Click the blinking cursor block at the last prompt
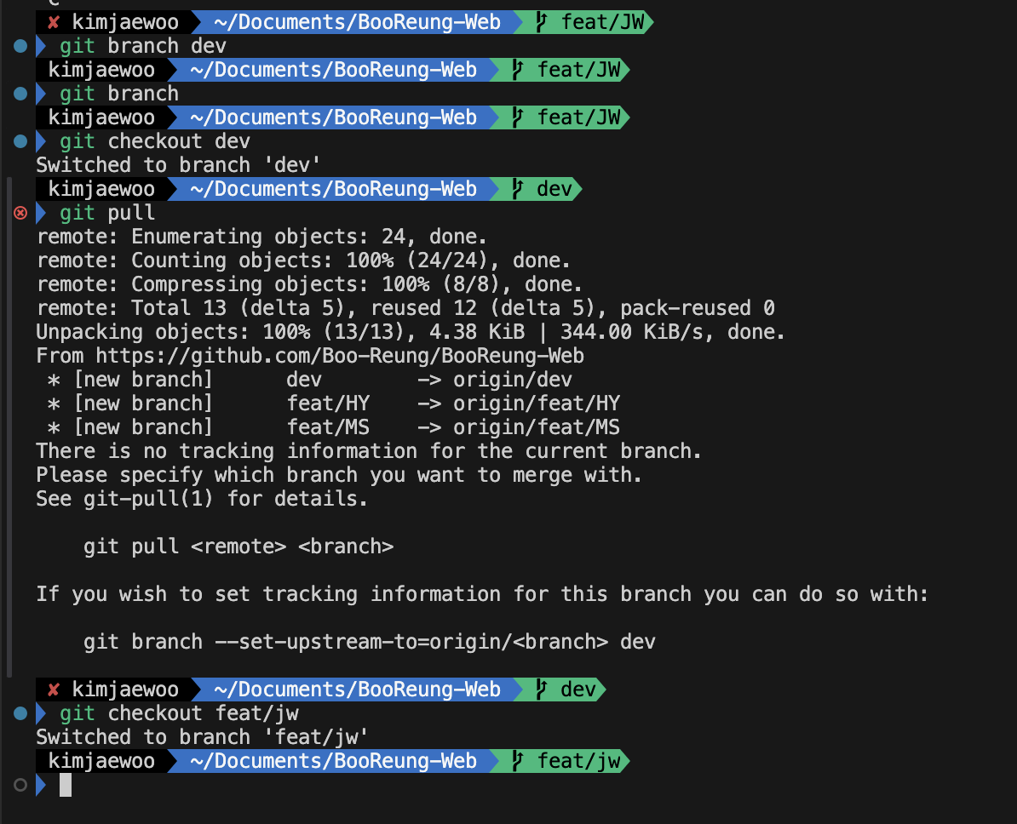Viewport: 1017px width, 824px height. click(x=66, y=785)
